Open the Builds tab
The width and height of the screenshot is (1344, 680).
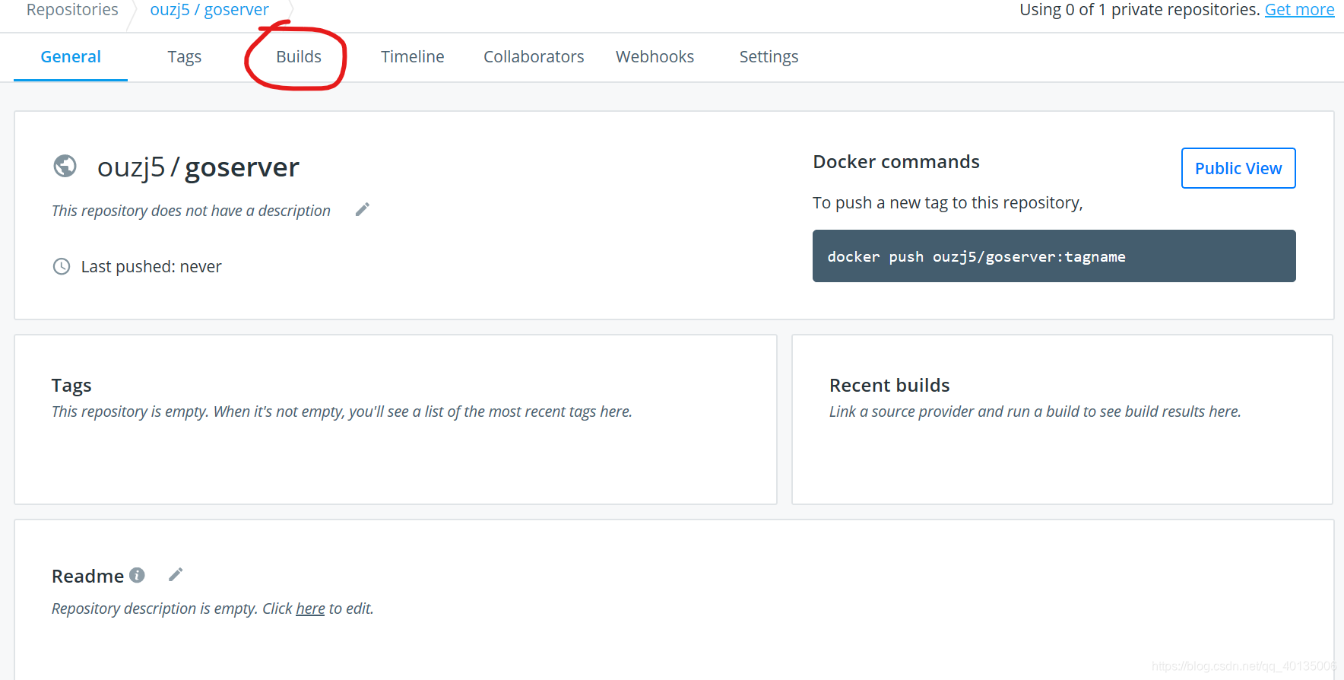(x=299, y=57)
